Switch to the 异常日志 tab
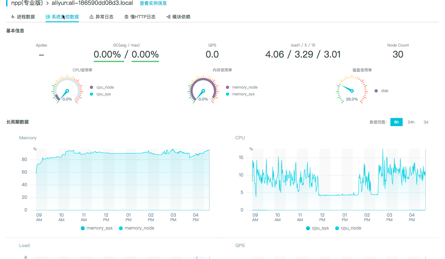The image size is (445, 259). coord(104,17)
